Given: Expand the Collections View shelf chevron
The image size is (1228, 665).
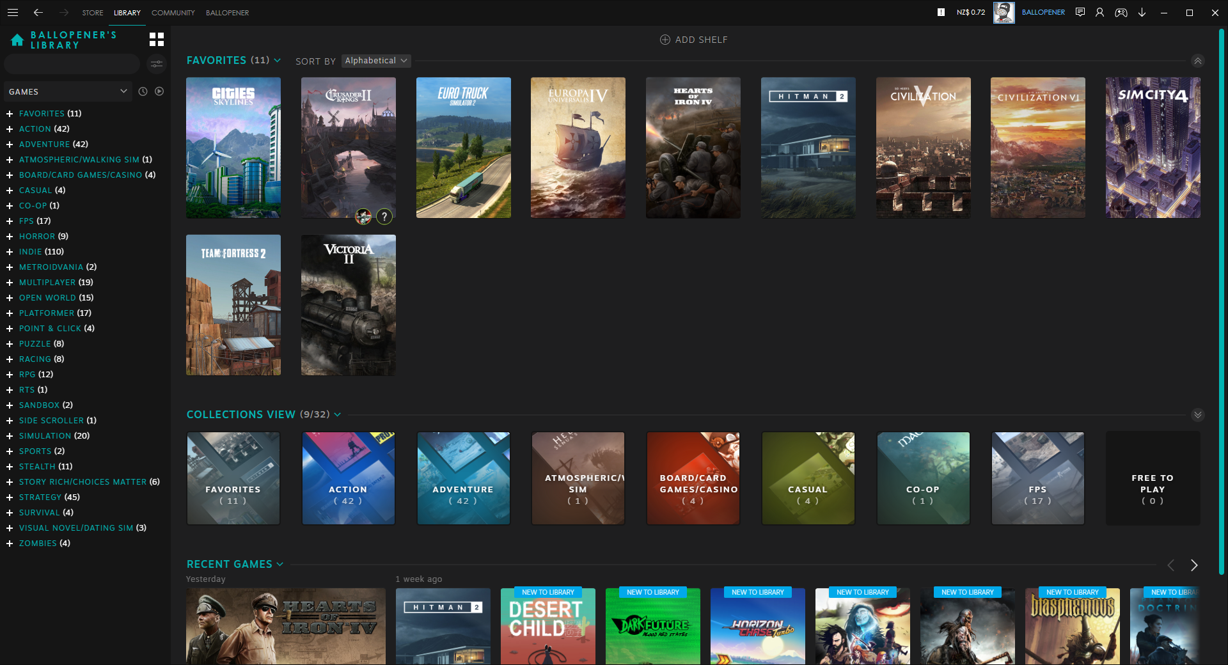Looking at the screenshot, I should [x=1198, y=415].
